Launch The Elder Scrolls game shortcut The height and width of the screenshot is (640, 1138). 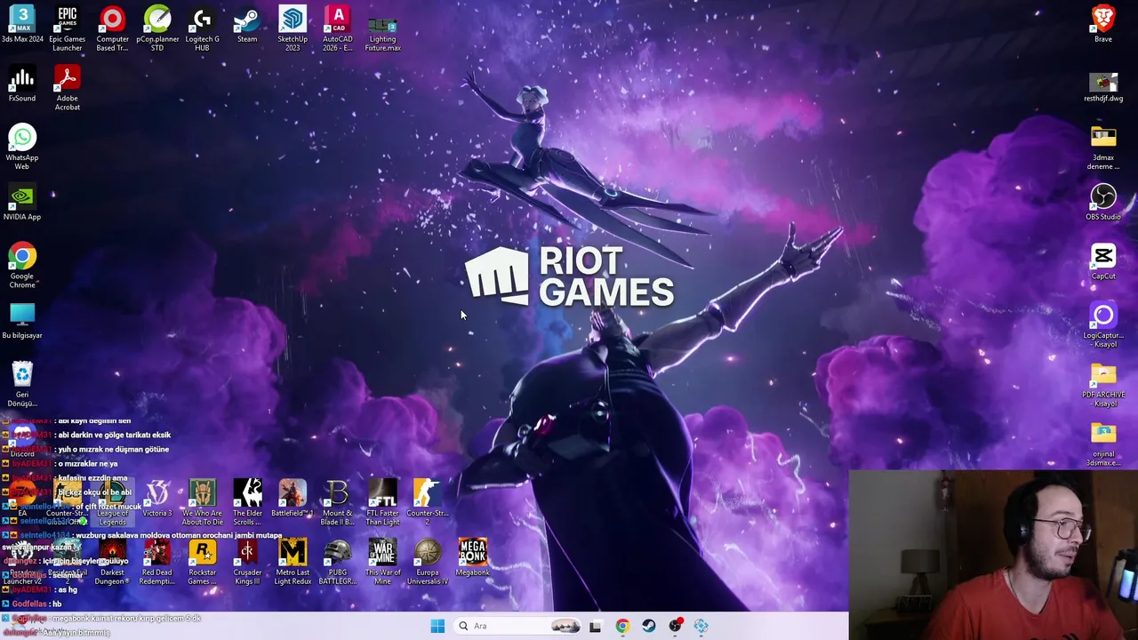[247, 502]
